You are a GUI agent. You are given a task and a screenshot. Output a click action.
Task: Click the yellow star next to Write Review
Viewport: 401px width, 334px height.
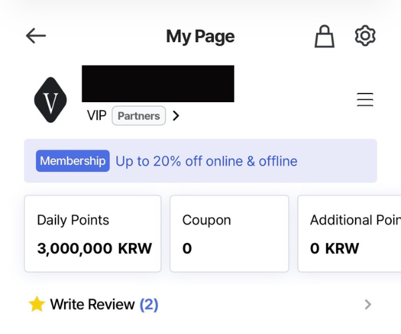click(x=37, y=304)
